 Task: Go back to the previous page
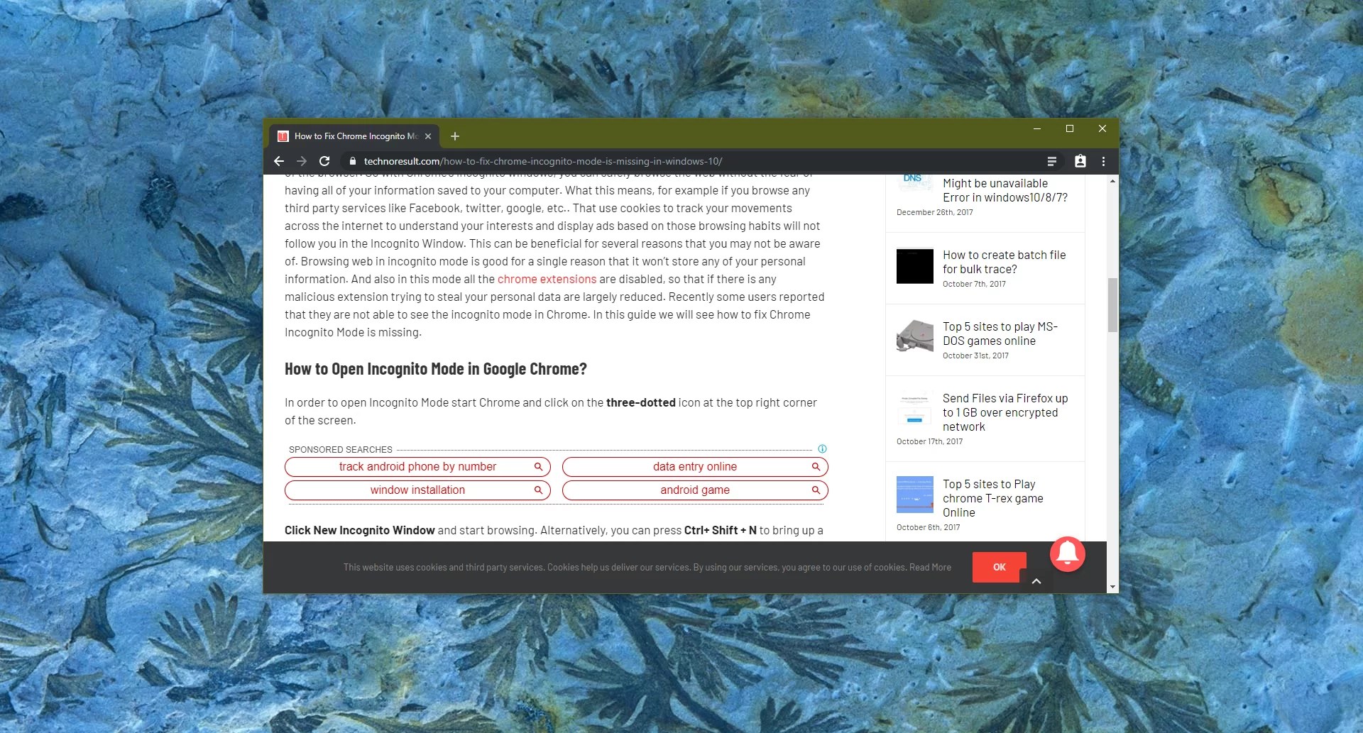(x=279, y=161)
